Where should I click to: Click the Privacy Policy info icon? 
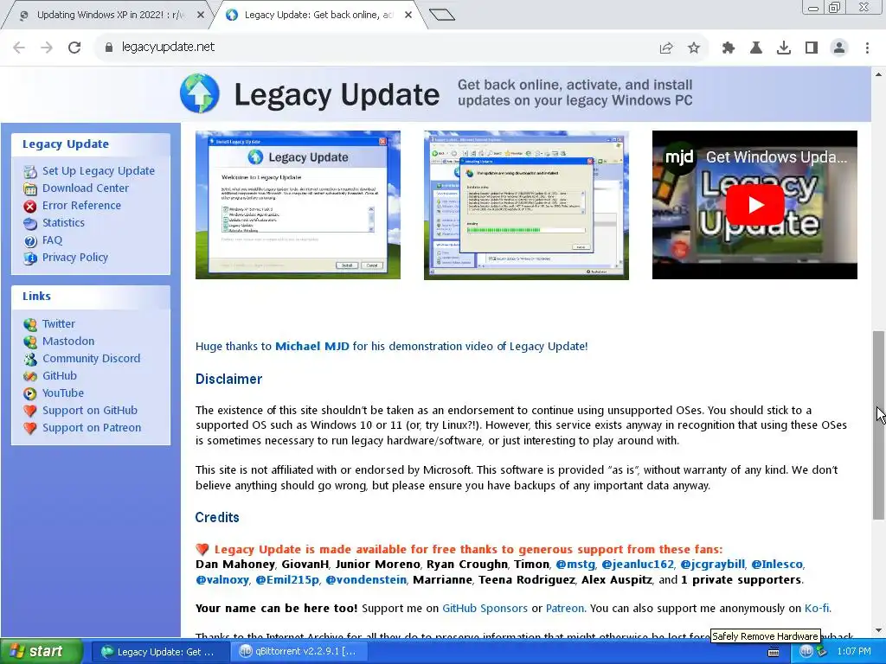tap(30, 258)
